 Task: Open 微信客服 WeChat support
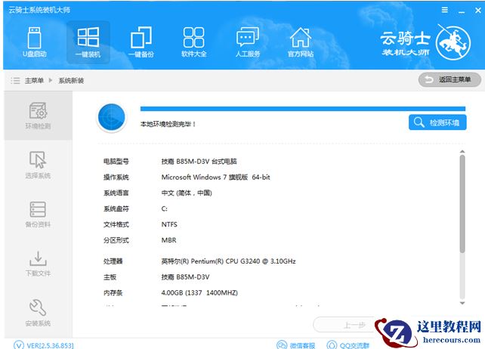point(295,345)
